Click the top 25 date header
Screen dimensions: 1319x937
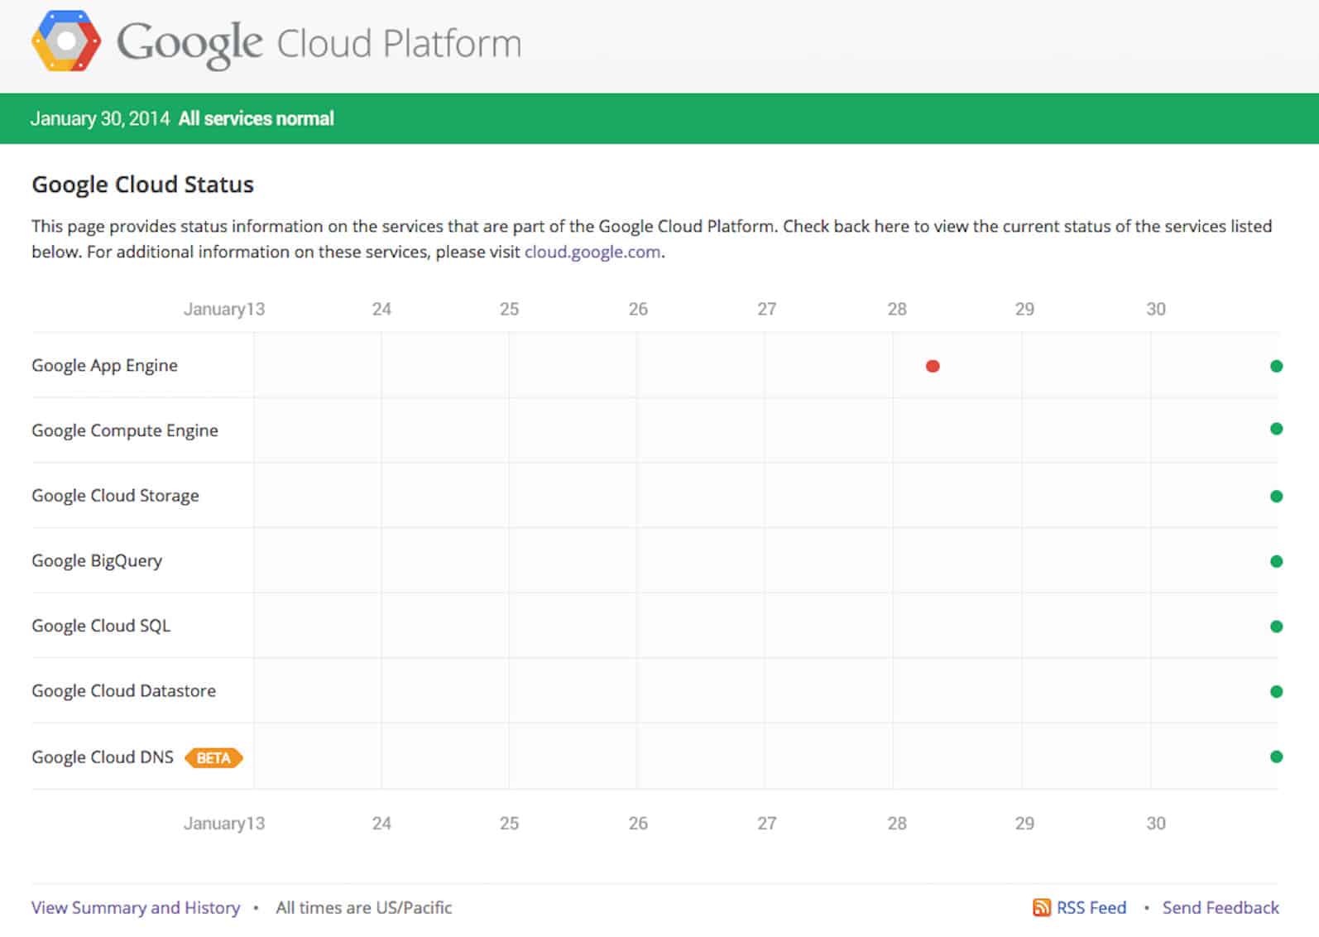(x=509, y=309)
